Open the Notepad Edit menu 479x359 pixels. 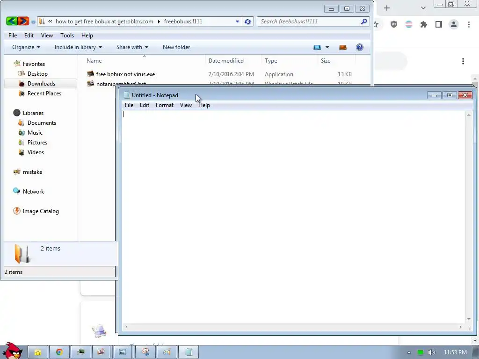click(145, 105)
